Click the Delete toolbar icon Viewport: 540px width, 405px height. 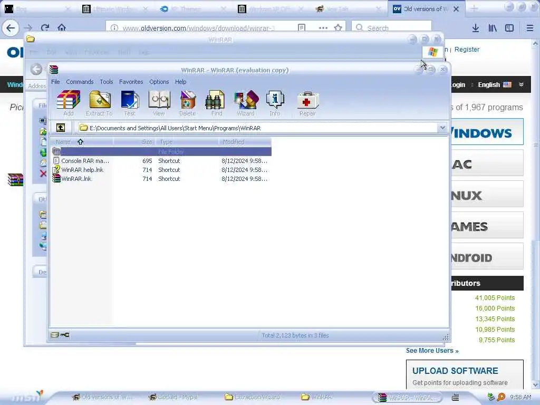pyautogui.click(x=187, y=103)
